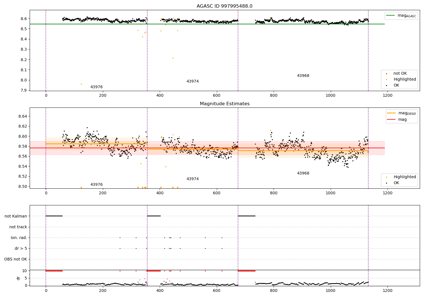Click obsid label 43968 in top panel
Viewport: 424px width, 297px height.
tap(303, 76)
